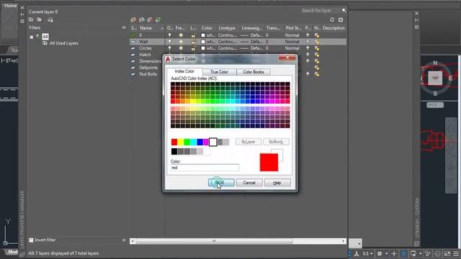Click Cancel in Select Color dialog
Viewport: 461px width, 259px height.
coord(249,183)
